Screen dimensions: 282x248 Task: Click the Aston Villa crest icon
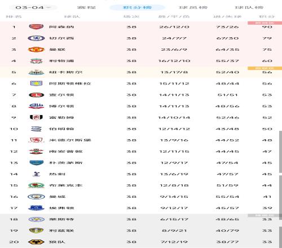click(x=36, y=83)
